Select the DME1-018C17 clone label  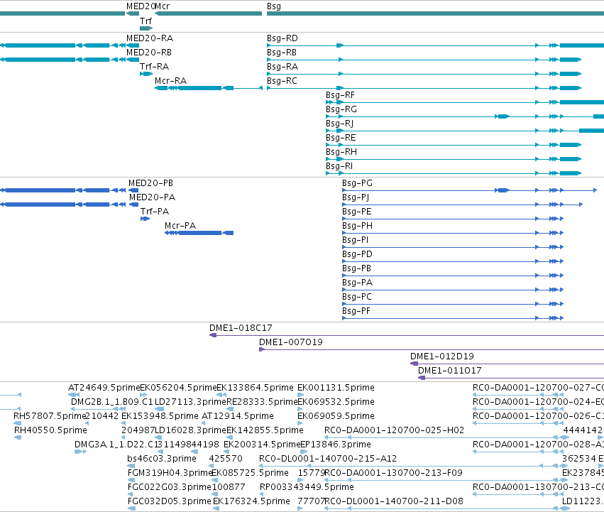point(241,328)
